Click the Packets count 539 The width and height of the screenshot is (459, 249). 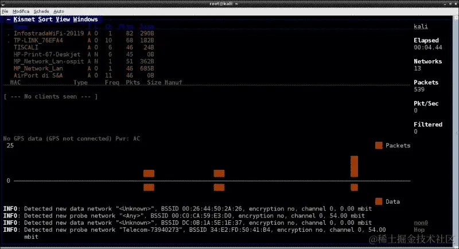419,90
